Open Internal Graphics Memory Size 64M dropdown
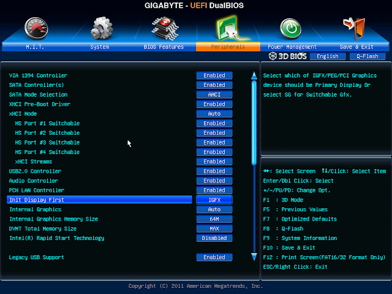392x294 pixels. [214, 219]
